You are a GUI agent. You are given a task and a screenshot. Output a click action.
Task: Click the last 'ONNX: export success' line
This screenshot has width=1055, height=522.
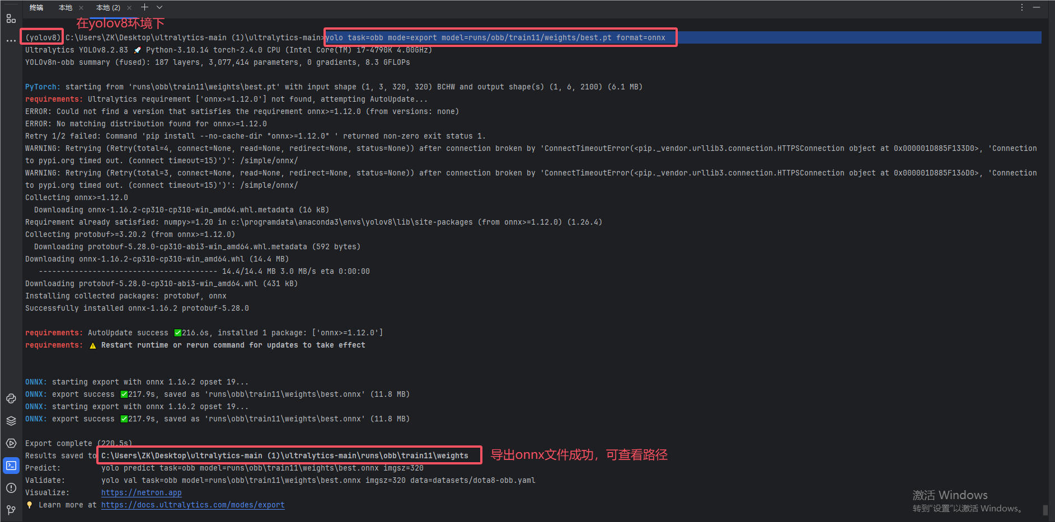point(217,419)
